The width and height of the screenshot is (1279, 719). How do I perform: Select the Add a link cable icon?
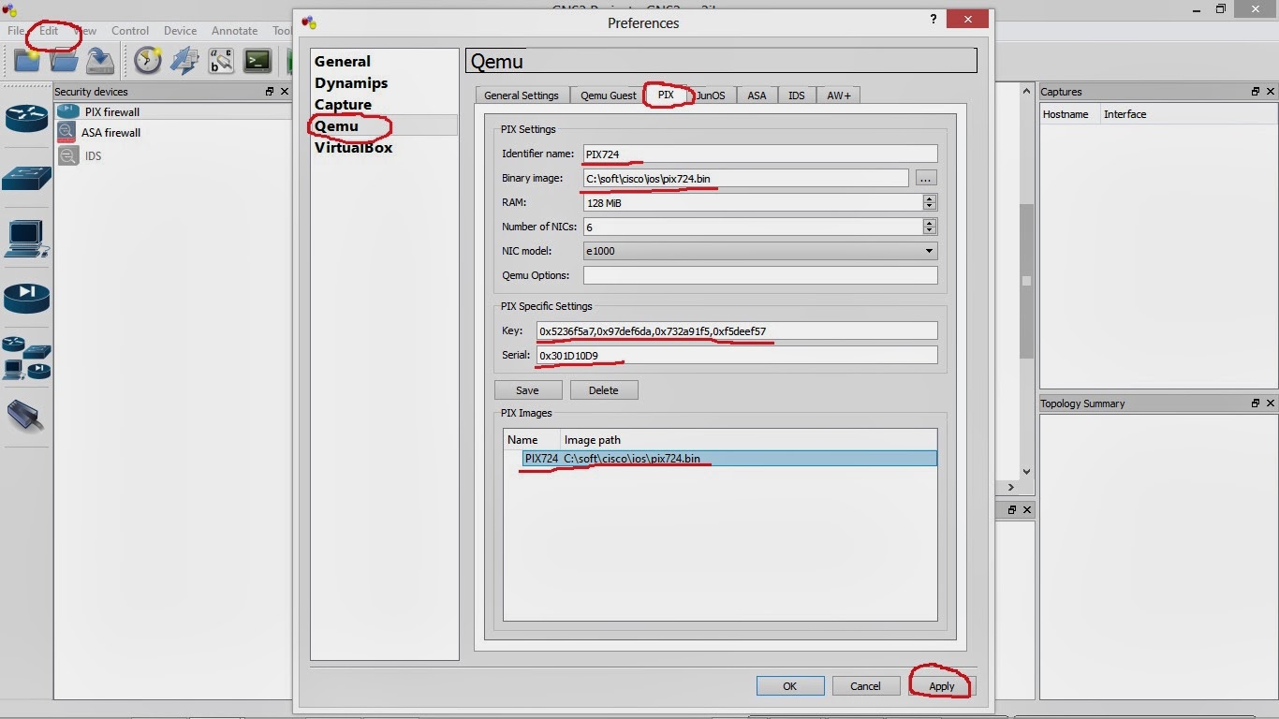[x=24, y=417]
